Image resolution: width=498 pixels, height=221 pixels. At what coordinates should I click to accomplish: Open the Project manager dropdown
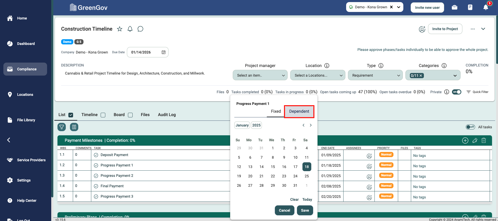260,75
